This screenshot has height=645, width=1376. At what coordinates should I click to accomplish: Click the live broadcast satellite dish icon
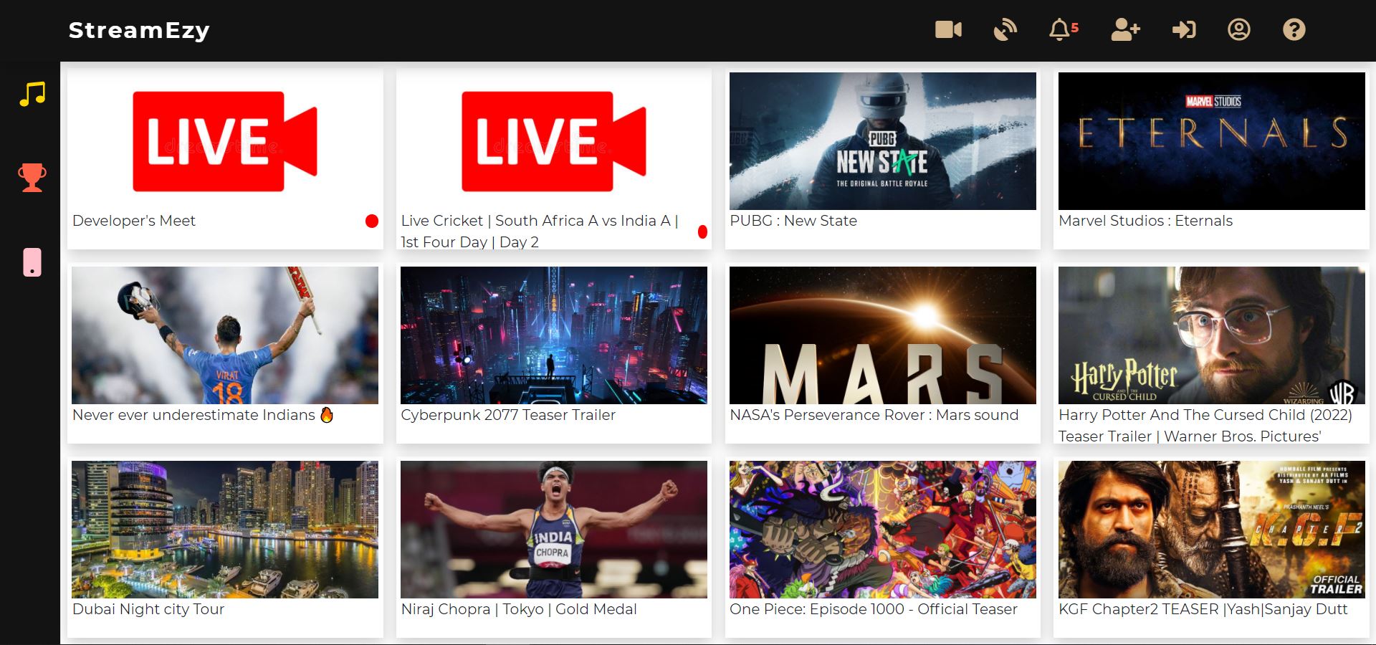click(1005, 29)
